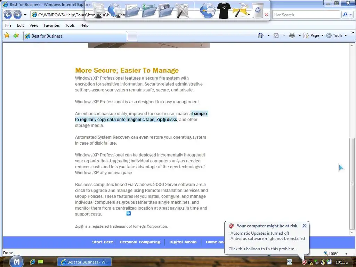
Task: Open a new blank tab
Action: [x=132, y=36]
